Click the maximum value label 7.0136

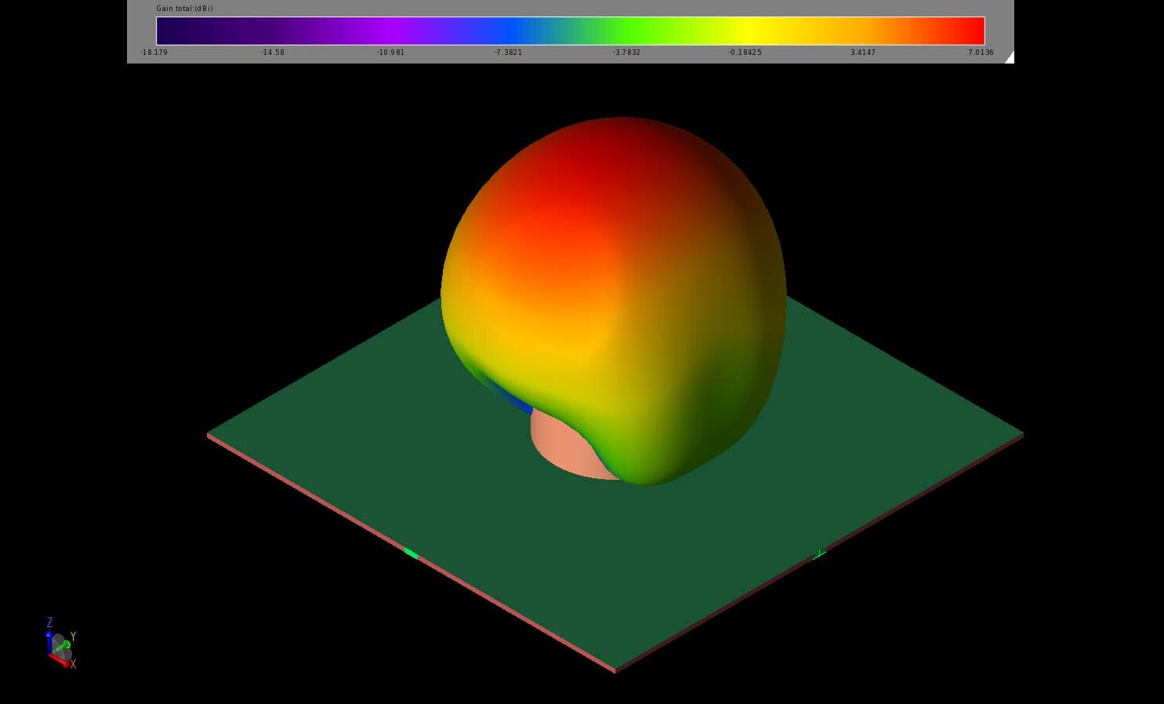tap(980, 53)
